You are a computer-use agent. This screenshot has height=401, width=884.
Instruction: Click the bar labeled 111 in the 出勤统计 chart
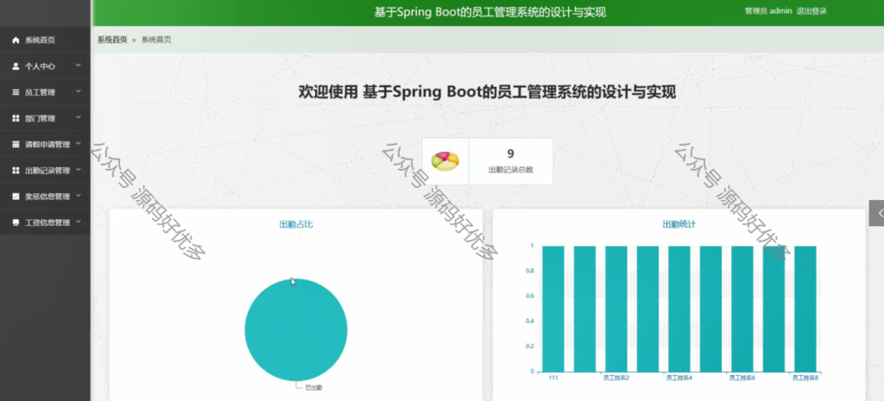point(553,309)
